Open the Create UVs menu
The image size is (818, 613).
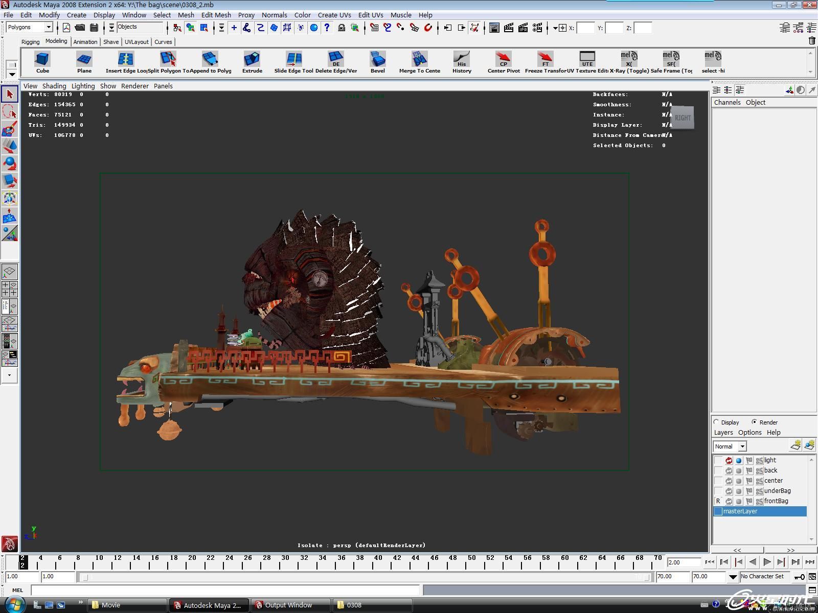click(x=334, y=15)
